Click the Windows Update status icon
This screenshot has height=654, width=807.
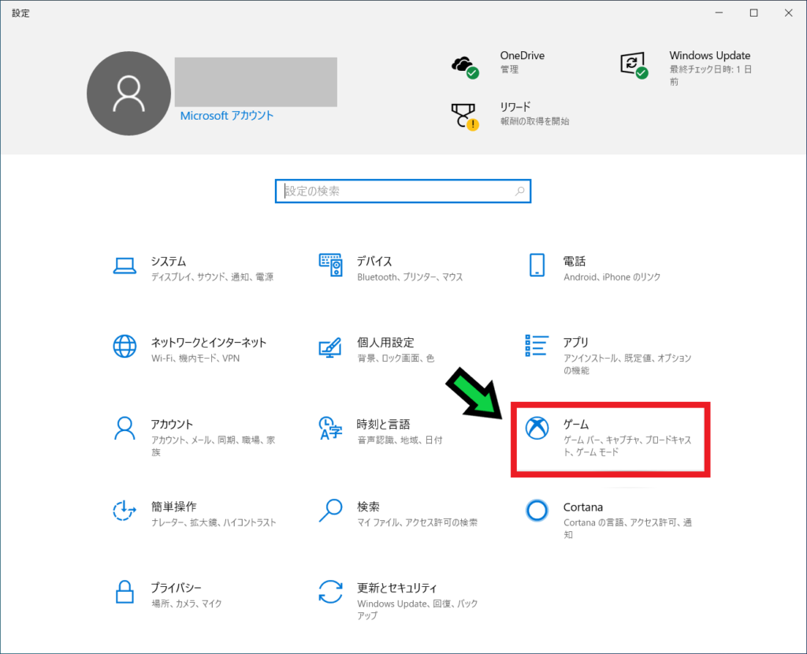pyautogui.click(x=634, y=65)
